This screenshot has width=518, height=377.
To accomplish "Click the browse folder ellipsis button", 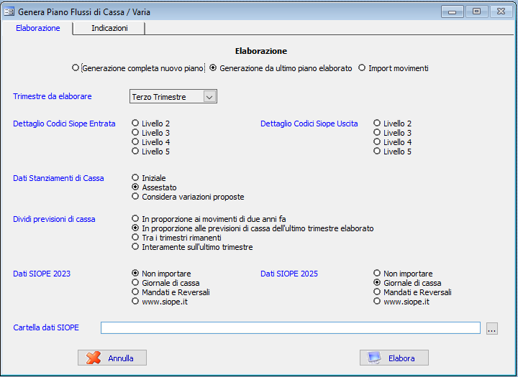I will (x=492, y=328).
